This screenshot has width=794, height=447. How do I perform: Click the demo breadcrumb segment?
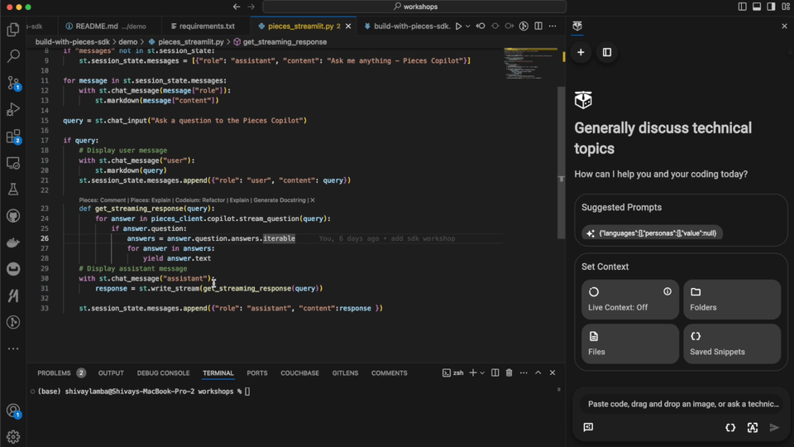point(127,42)
